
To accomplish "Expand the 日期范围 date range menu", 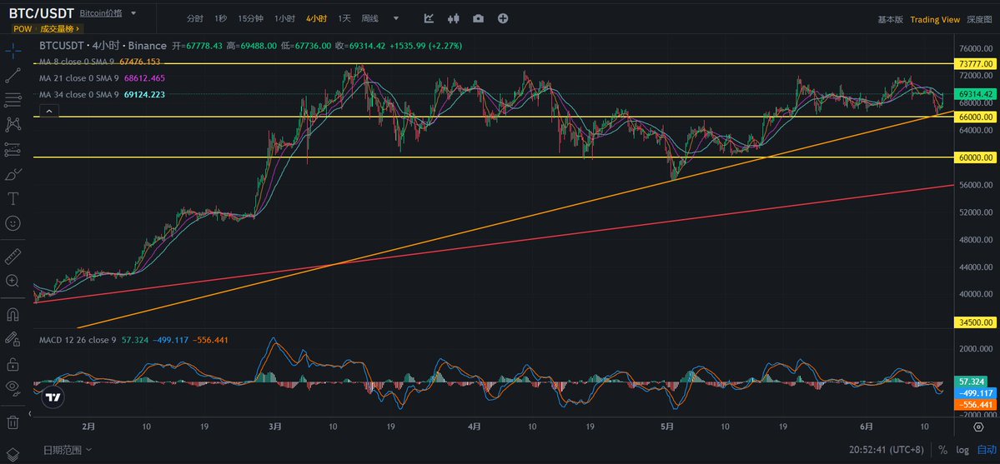I will pyautogui.click(x=67, y=449).
